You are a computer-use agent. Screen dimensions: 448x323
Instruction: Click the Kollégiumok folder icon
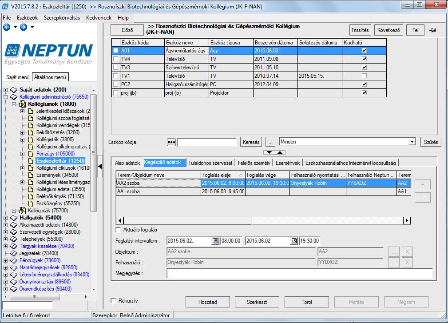pos(22,104)
